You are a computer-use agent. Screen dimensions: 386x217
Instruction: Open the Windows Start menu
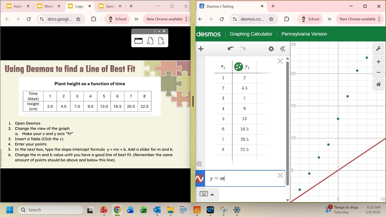[10, 210]
